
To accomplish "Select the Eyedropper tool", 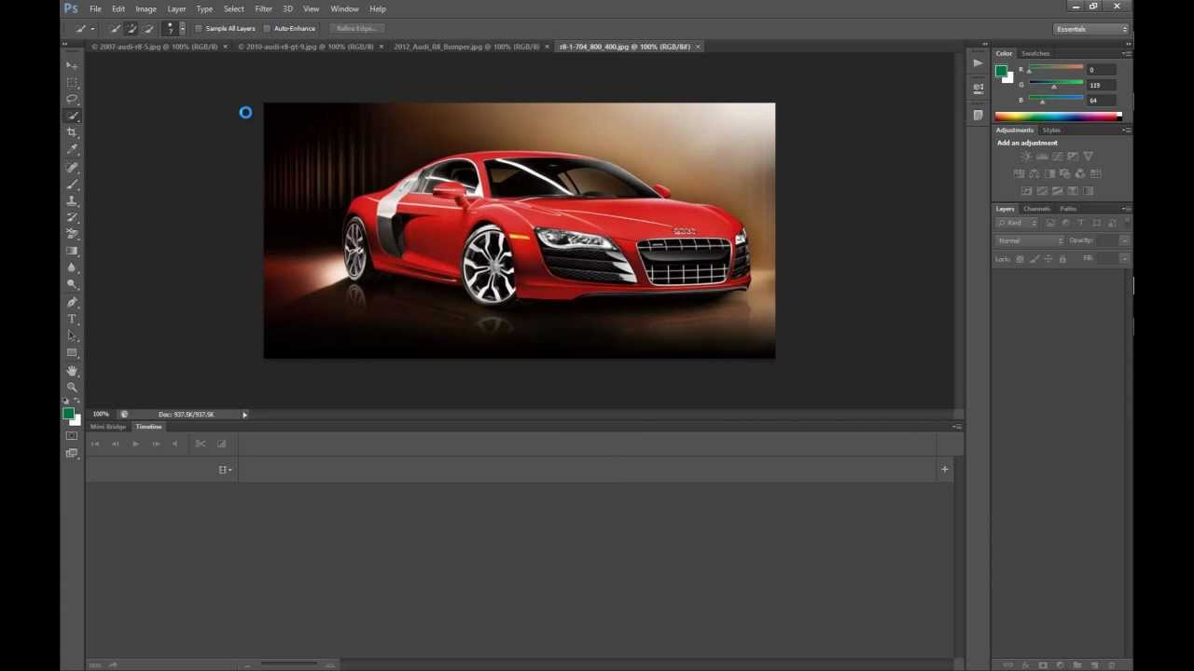I will click(72, 149).
